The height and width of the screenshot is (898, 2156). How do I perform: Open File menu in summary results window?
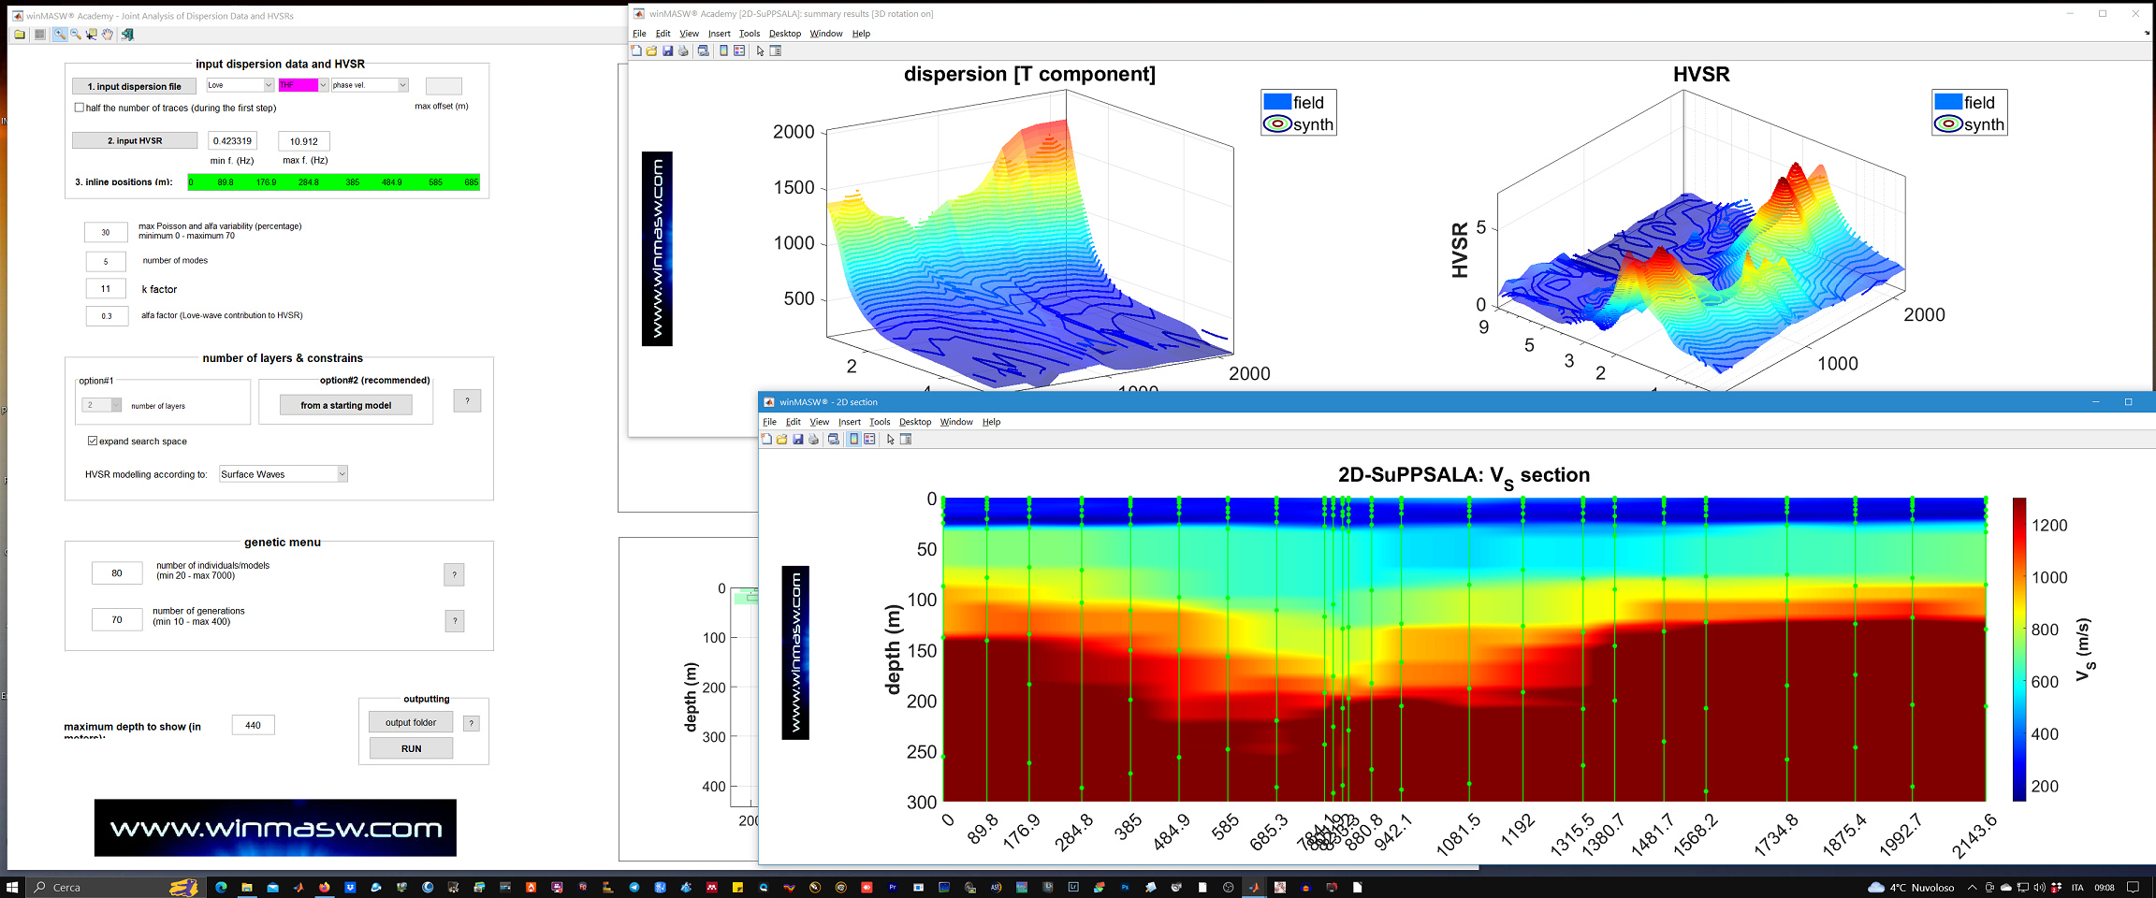pos(639,34)
